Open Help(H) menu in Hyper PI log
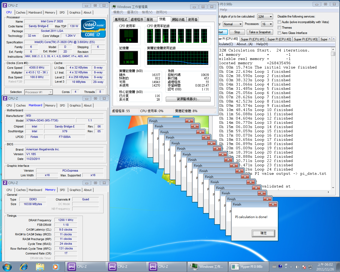Screen dimensions: 340x272 point(262,44)
